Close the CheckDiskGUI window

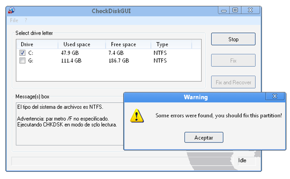[250, 10]
